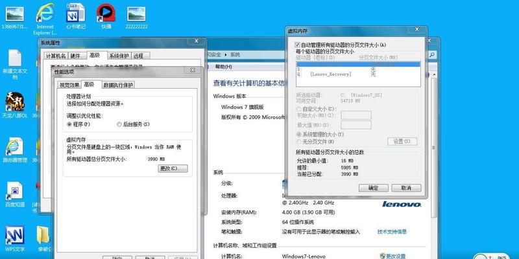Click the 64 位操作系统 text
This screenshot has width=519, height=259.
[x=298, y=222]
